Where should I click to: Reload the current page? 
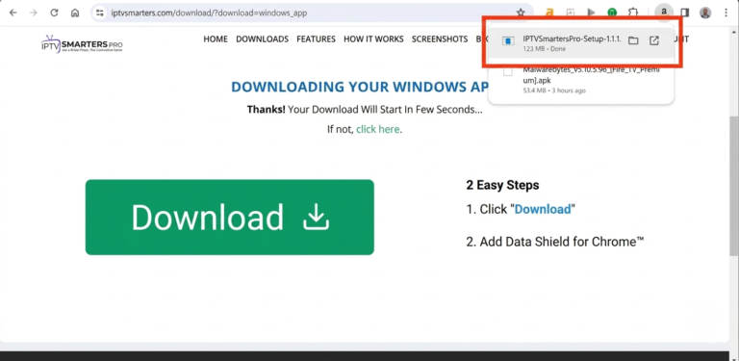click(54, 13)
